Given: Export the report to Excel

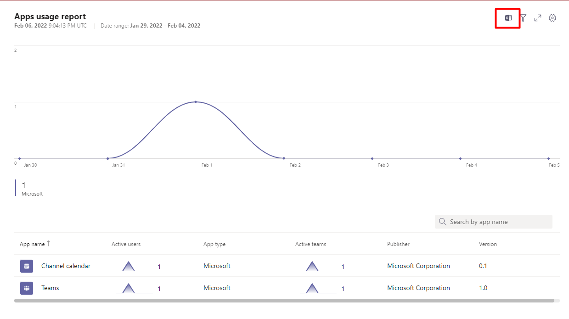Looking at the screenshot, I should click(508, 18).
